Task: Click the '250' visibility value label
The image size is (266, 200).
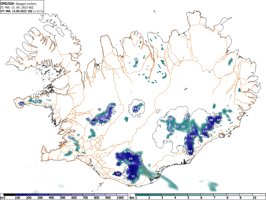Action: click(x=106, y=120)
